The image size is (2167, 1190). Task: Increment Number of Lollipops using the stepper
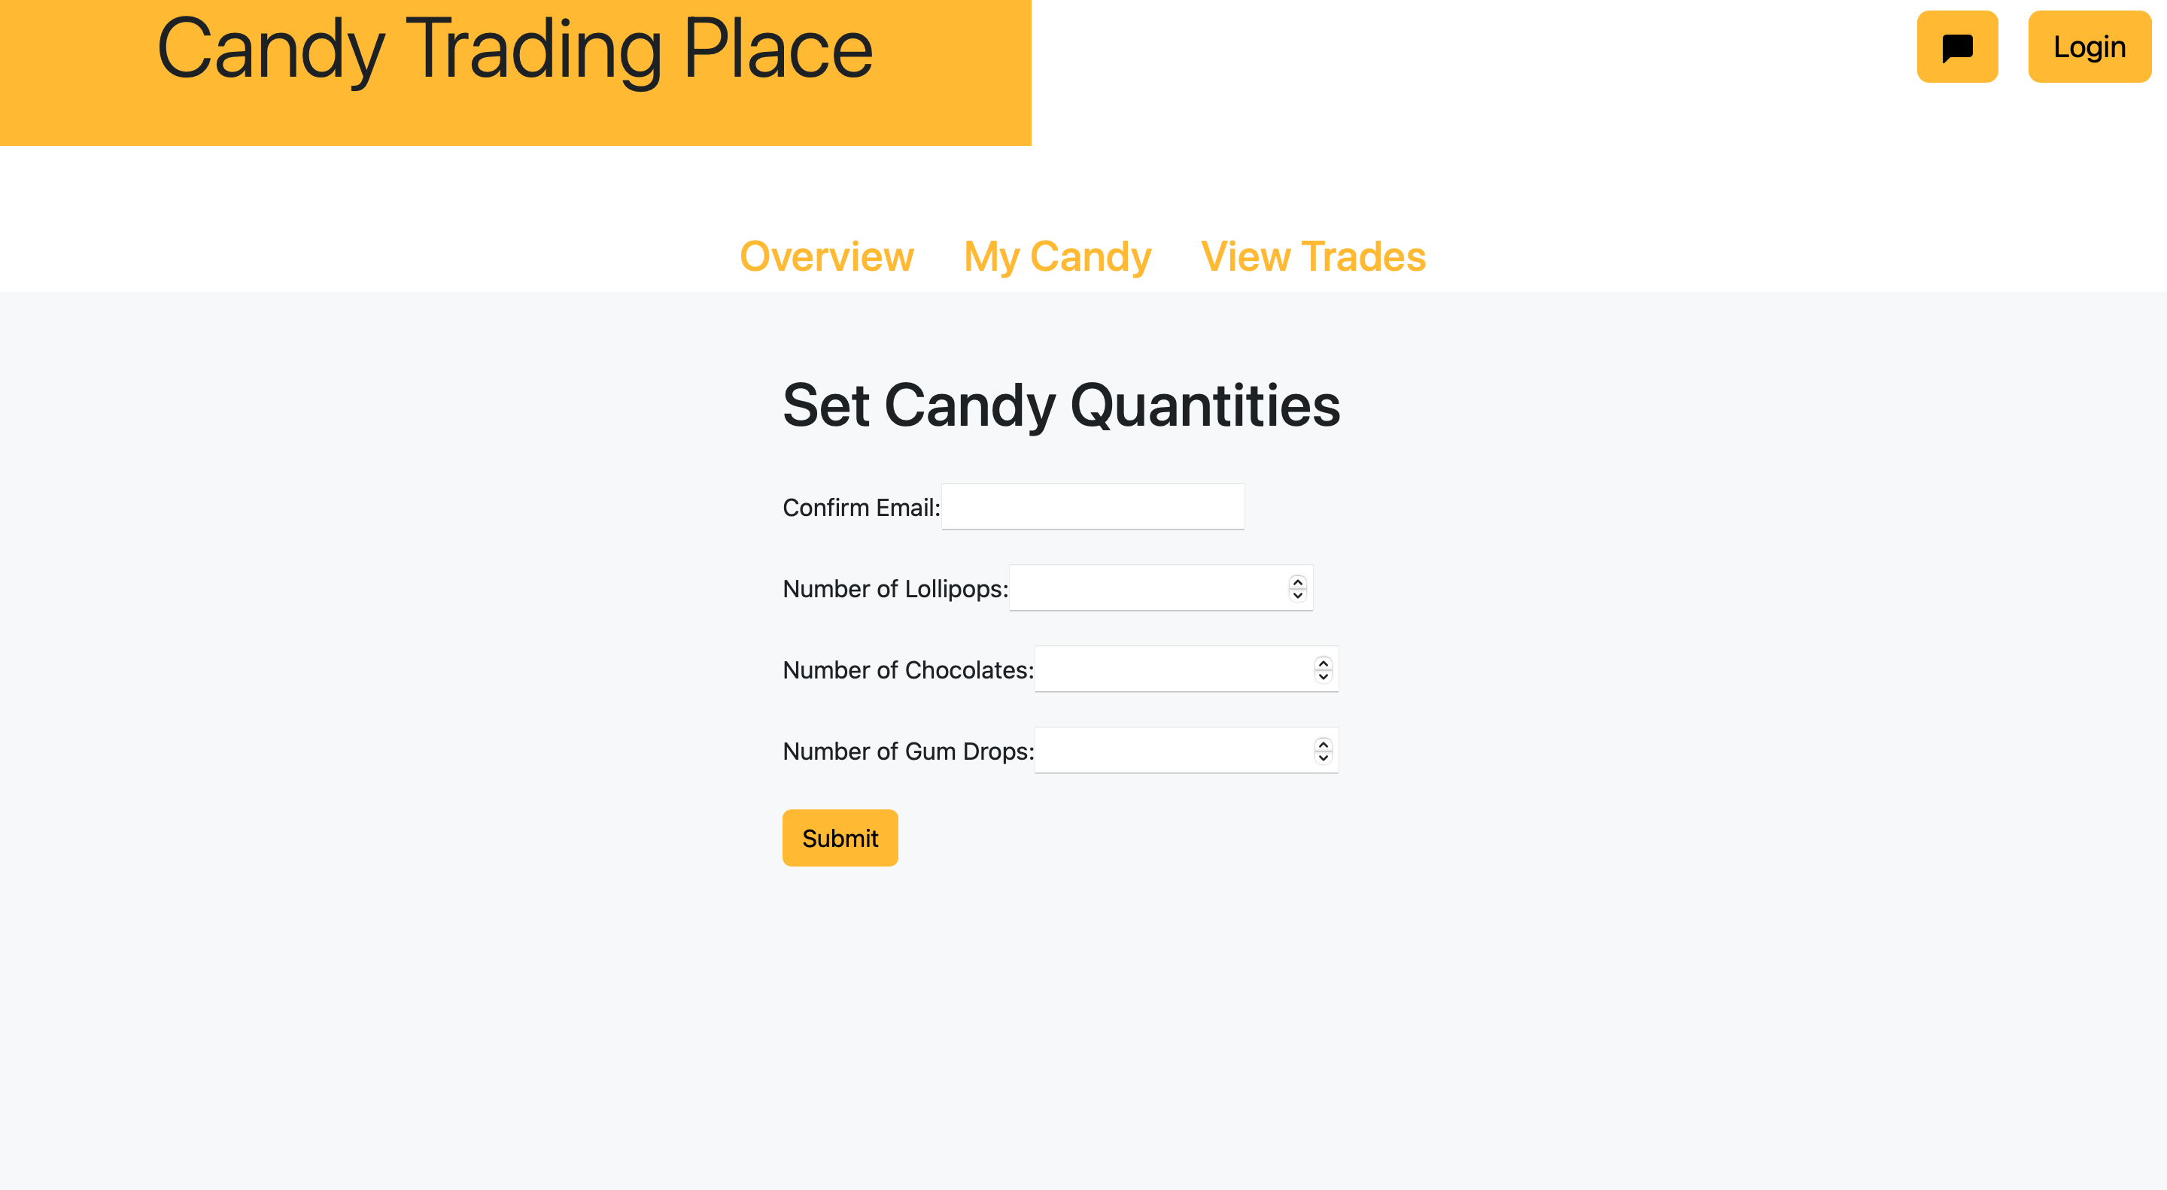(1296, 582)
